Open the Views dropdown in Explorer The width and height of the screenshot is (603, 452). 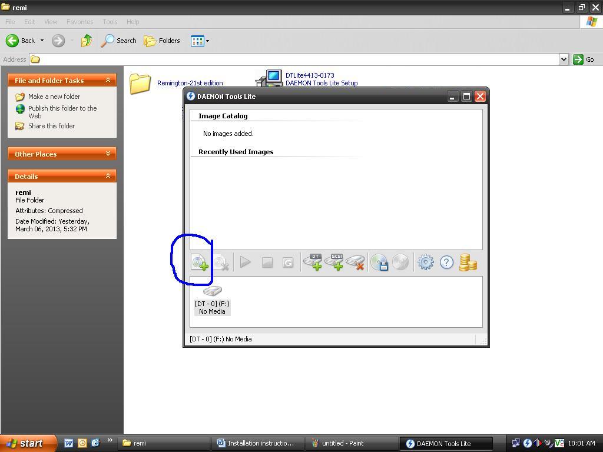coord(200,41)
